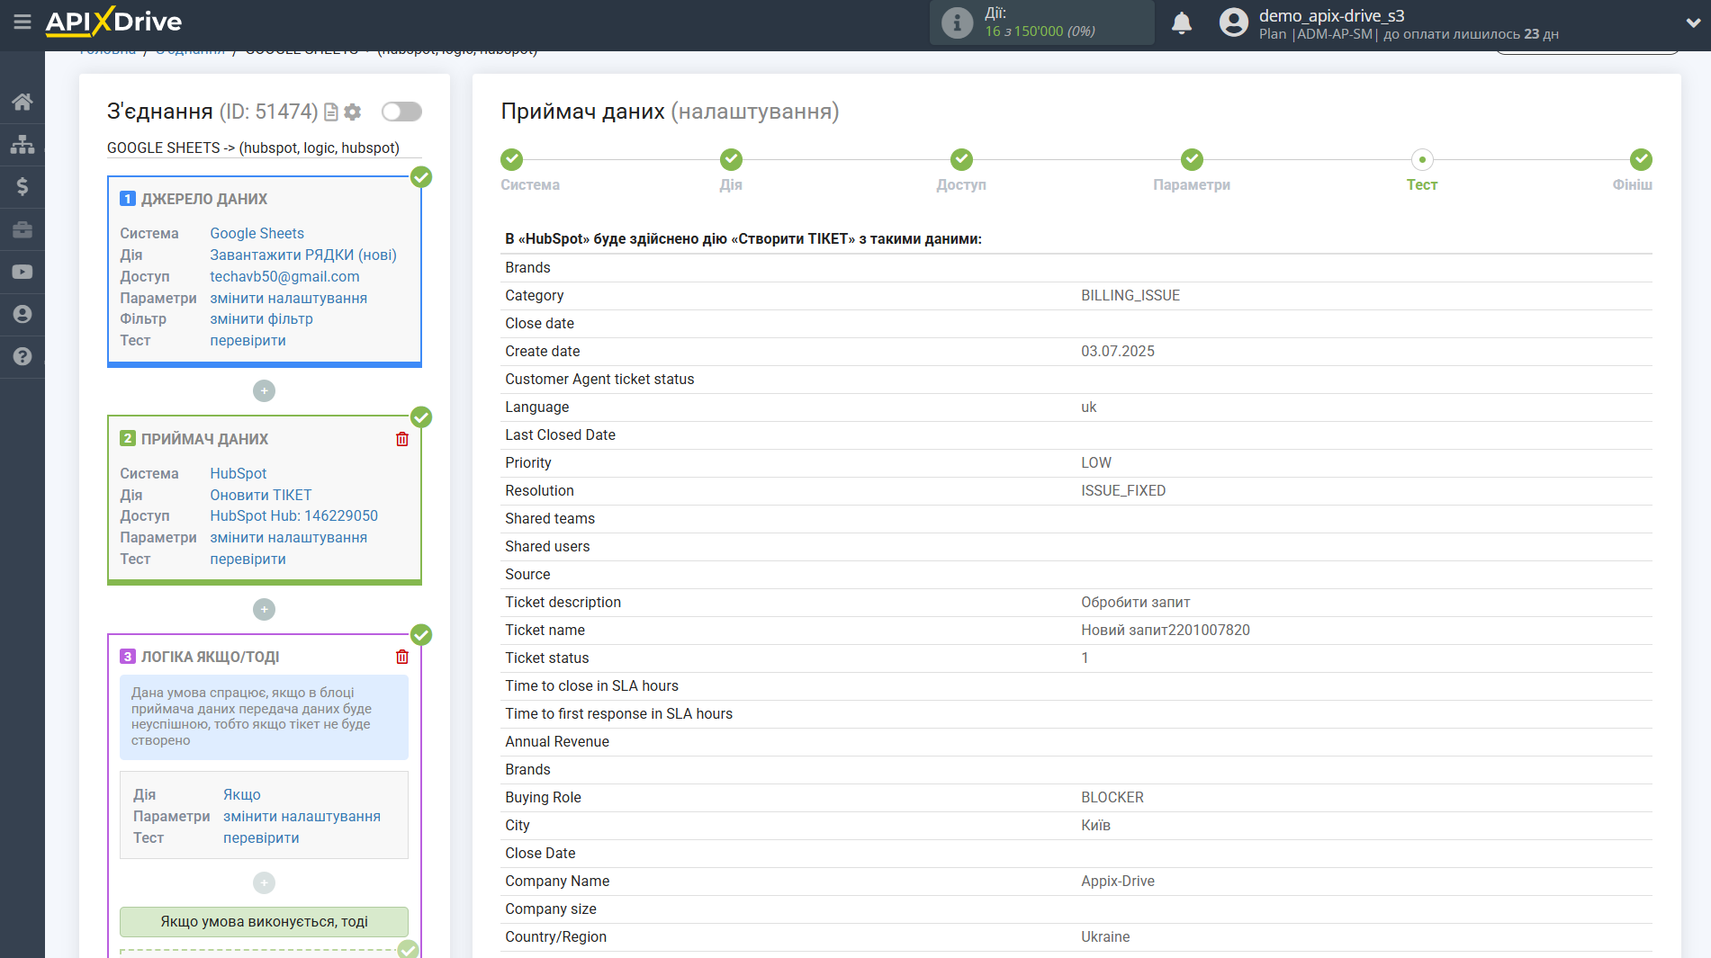
Task: Open the user profile sidebar icon
Action: (x=23, y=314)
